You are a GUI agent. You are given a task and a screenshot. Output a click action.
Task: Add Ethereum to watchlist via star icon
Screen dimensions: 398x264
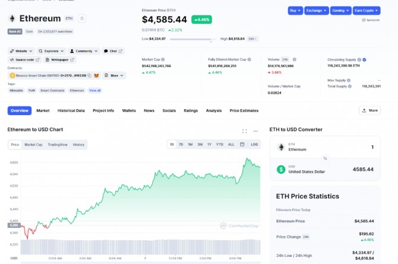click(83, 18)
